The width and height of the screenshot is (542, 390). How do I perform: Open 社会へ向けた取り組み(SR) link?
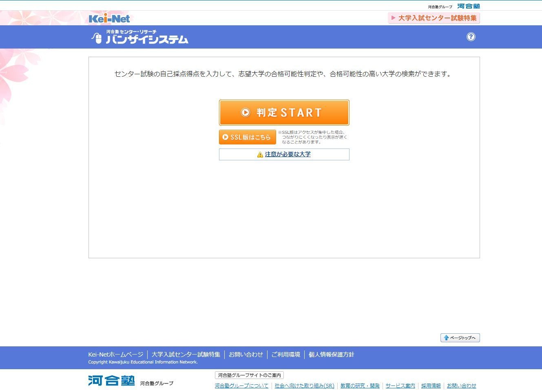pos(304,386)
